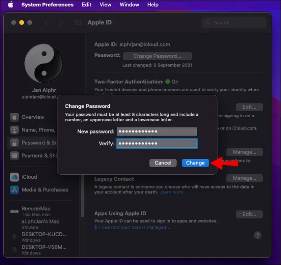Select DESKTOP-V56M... Windows device
Viewport: 281px width, 265px height.
coord(43,250)
